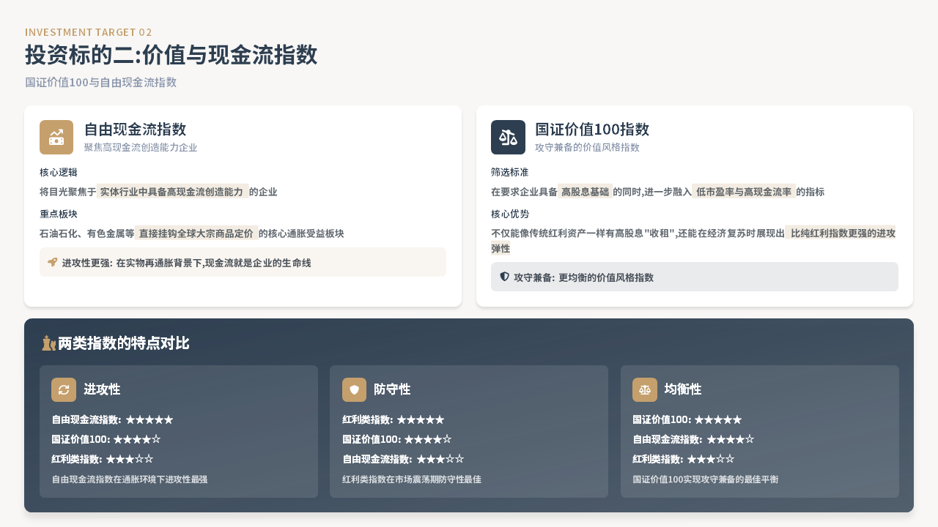Image resolution: width=938 pixels, height=527 pixels.
Task: Click the shield icon next to 攻守兼备
Action: coord(504,277)
